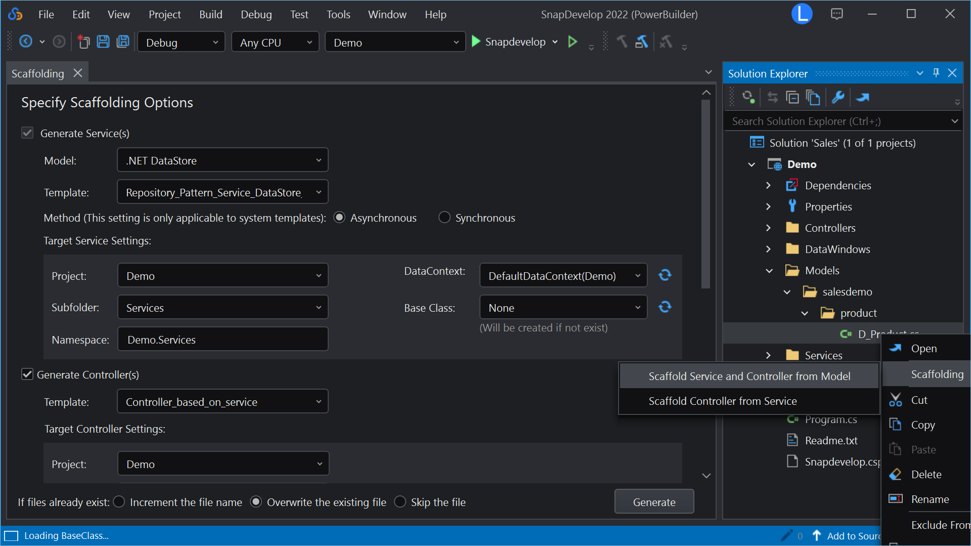
Task: Open the Model .NET DataStore dropdown
Action: (223, 160)
